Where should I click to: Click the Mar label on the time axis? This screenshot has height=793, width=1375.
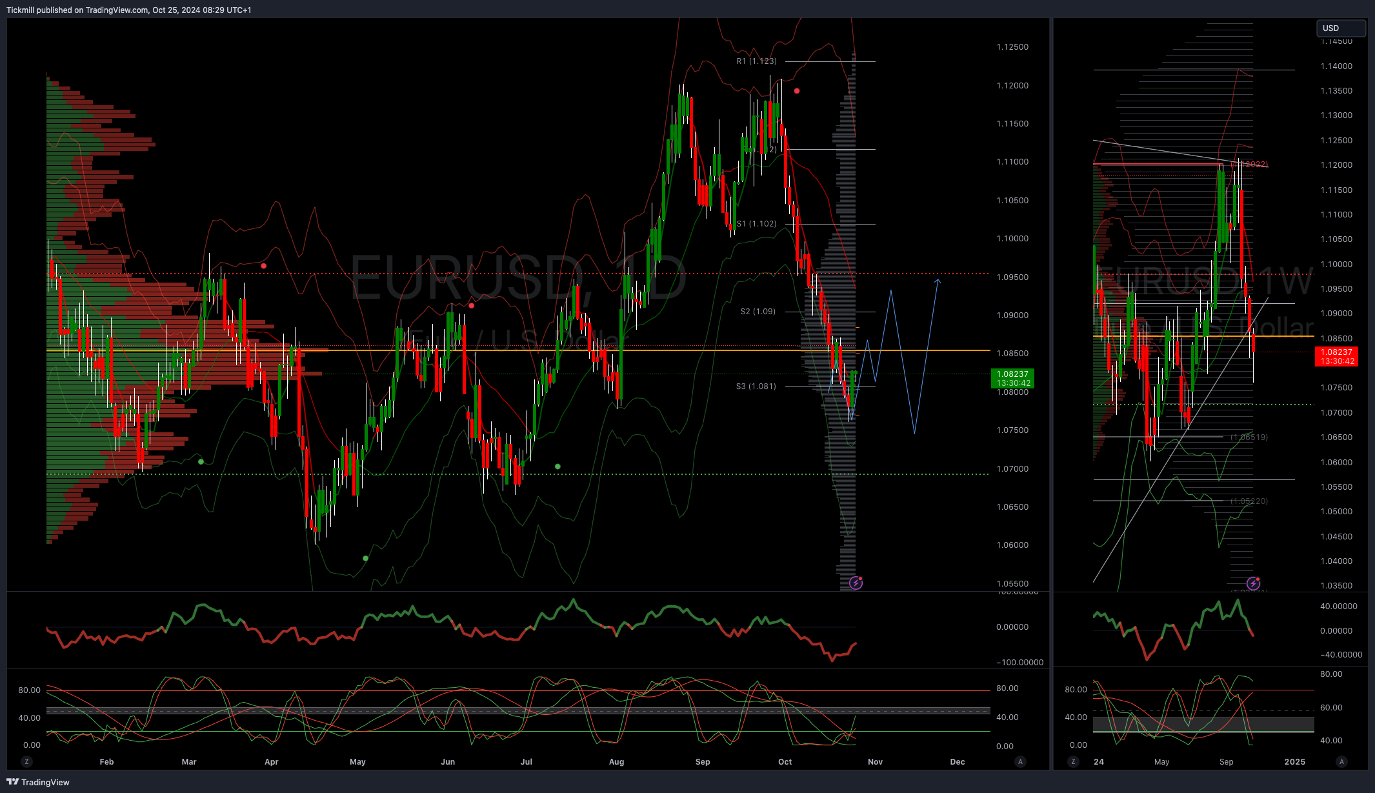(x=189, y=762)
